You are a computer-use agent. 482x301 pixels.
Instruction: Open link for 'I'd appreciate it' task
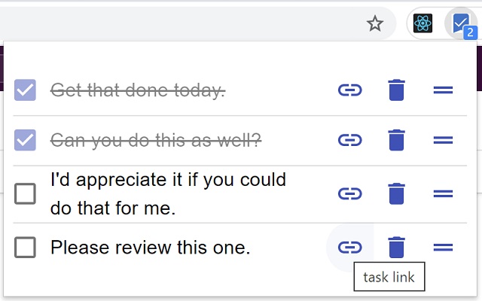pyautogui.click(x=349, y=193)
